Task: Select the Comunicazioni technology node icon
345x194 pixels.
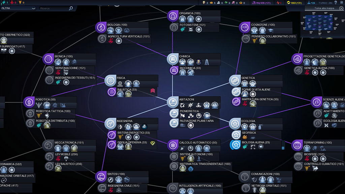Action: (245, 176)
